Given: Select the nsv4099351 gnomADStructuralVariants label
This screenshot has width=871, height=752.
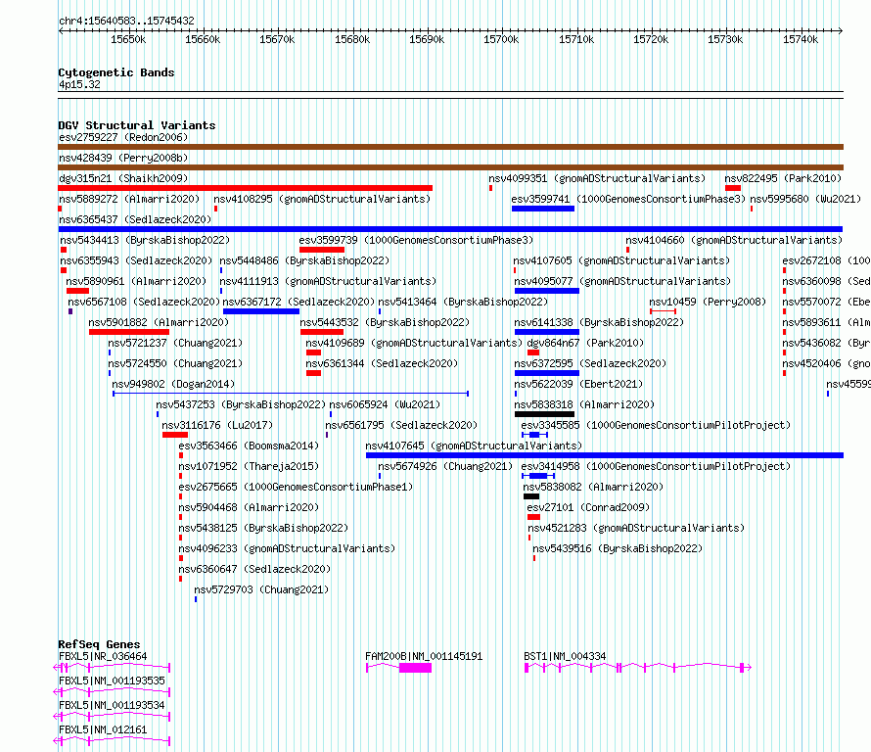Looking at the screenshot, I should tap(597, 178).
